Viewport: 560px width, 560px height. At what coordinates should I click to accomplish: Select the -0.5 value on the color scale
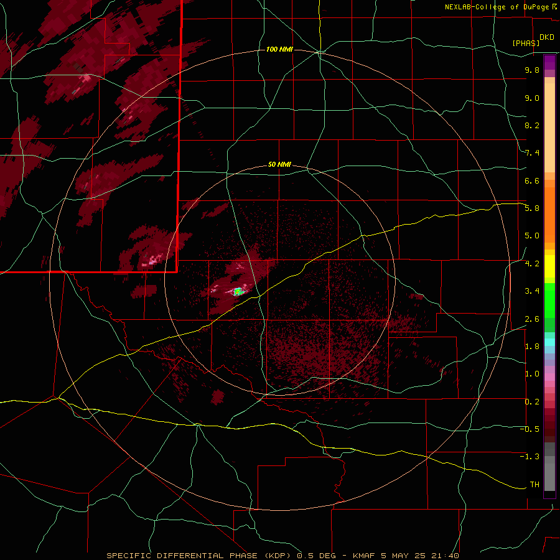click(x=530, y=429)
